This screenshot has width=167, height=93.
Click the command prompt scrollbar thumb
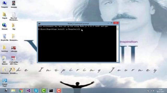click(x=117, y=29)
